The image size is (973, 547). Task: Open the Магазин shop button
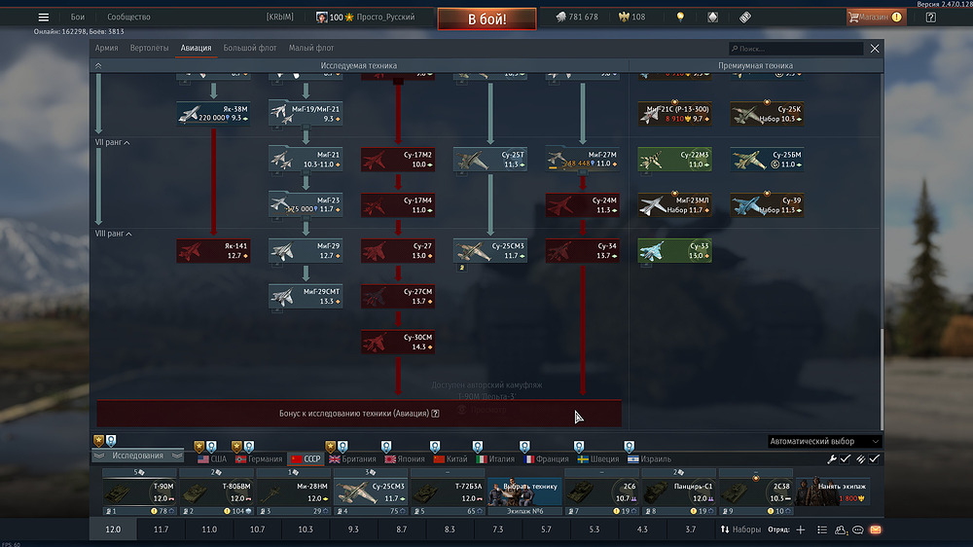pos(876,18)
